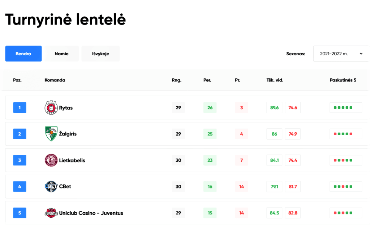This screenshot has width=370, height=226.
Task: Switch to the Namie tab
Action: click(x=61, y=54)
